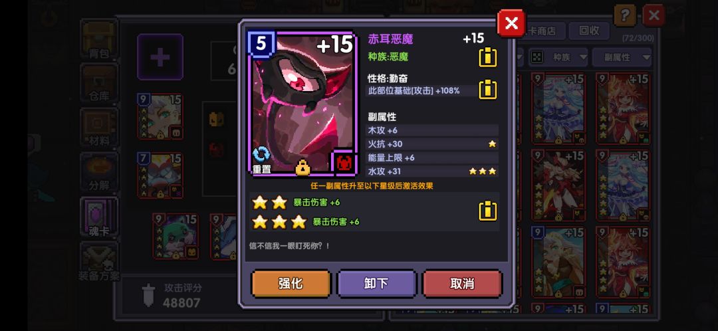Screen dimensions: 718x331
Task: Expand the 种族 filter dropdown
Action: [558, 57]
